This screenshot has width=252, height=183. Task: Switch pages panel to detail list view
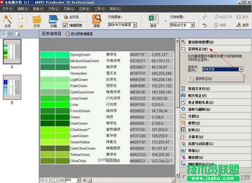10,34
